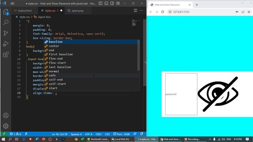Switch to the open.png tab
The height and width of the screenshot is (142, 253).
(x=77, y=11)
